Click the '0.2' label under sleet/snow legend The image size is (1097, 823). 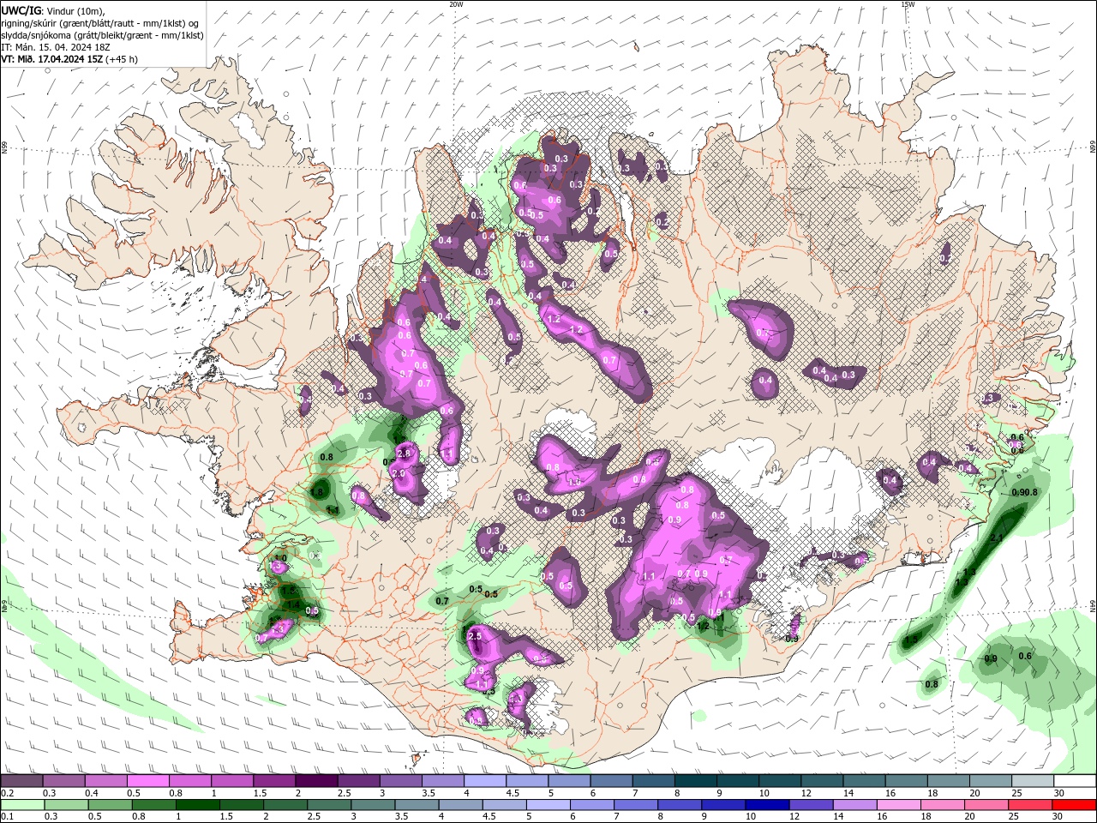tap(6, 794)
